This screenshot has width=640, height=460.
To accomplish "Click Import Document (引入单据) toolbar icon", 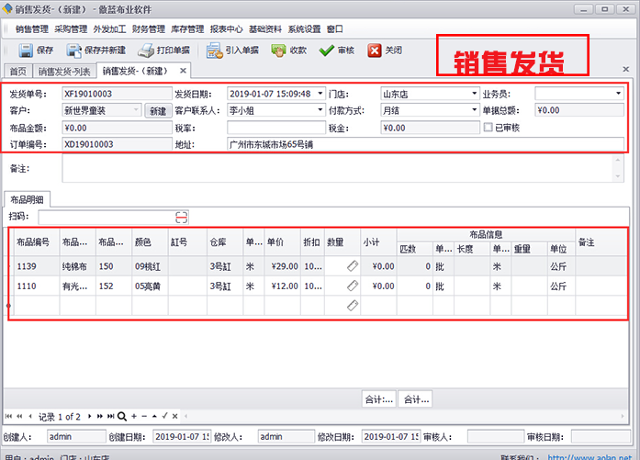I will click(215, 50).
